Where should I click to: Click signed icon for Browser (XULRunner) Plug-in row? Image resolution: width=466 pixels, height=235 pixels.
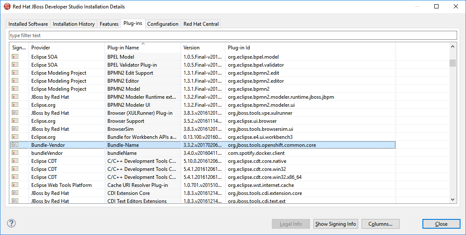pyautogui.click(x=15, y=113)
